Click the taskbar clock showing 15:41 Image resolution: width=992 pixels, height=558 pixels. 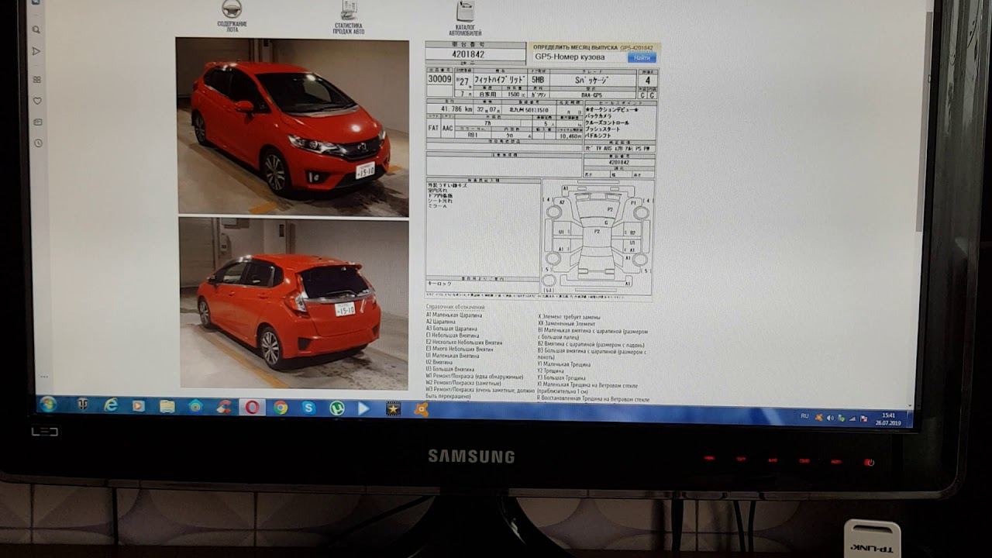coord(888,419)
